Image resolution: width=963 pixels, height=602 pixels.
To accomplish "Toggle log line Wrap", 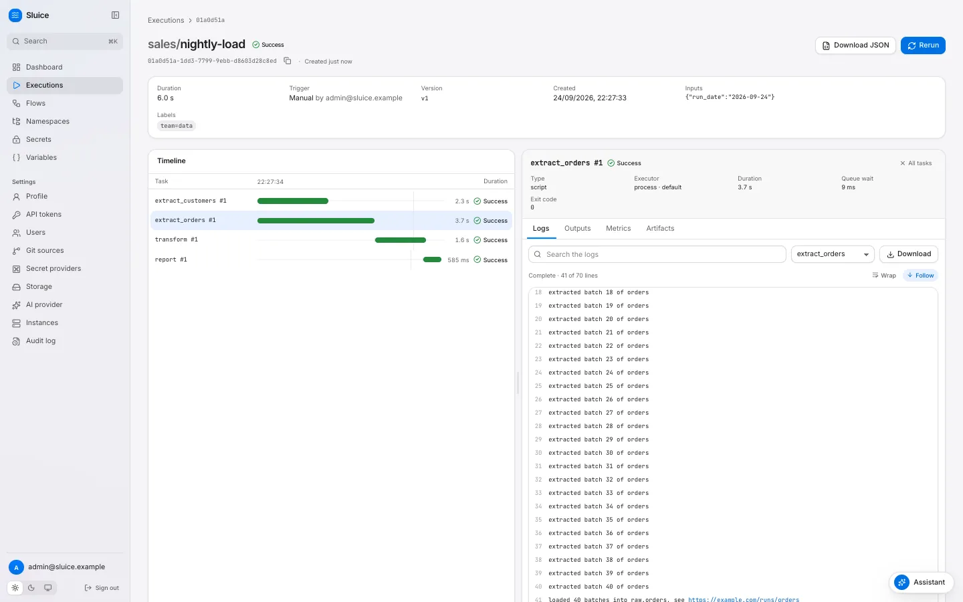I will click(884, 276).
